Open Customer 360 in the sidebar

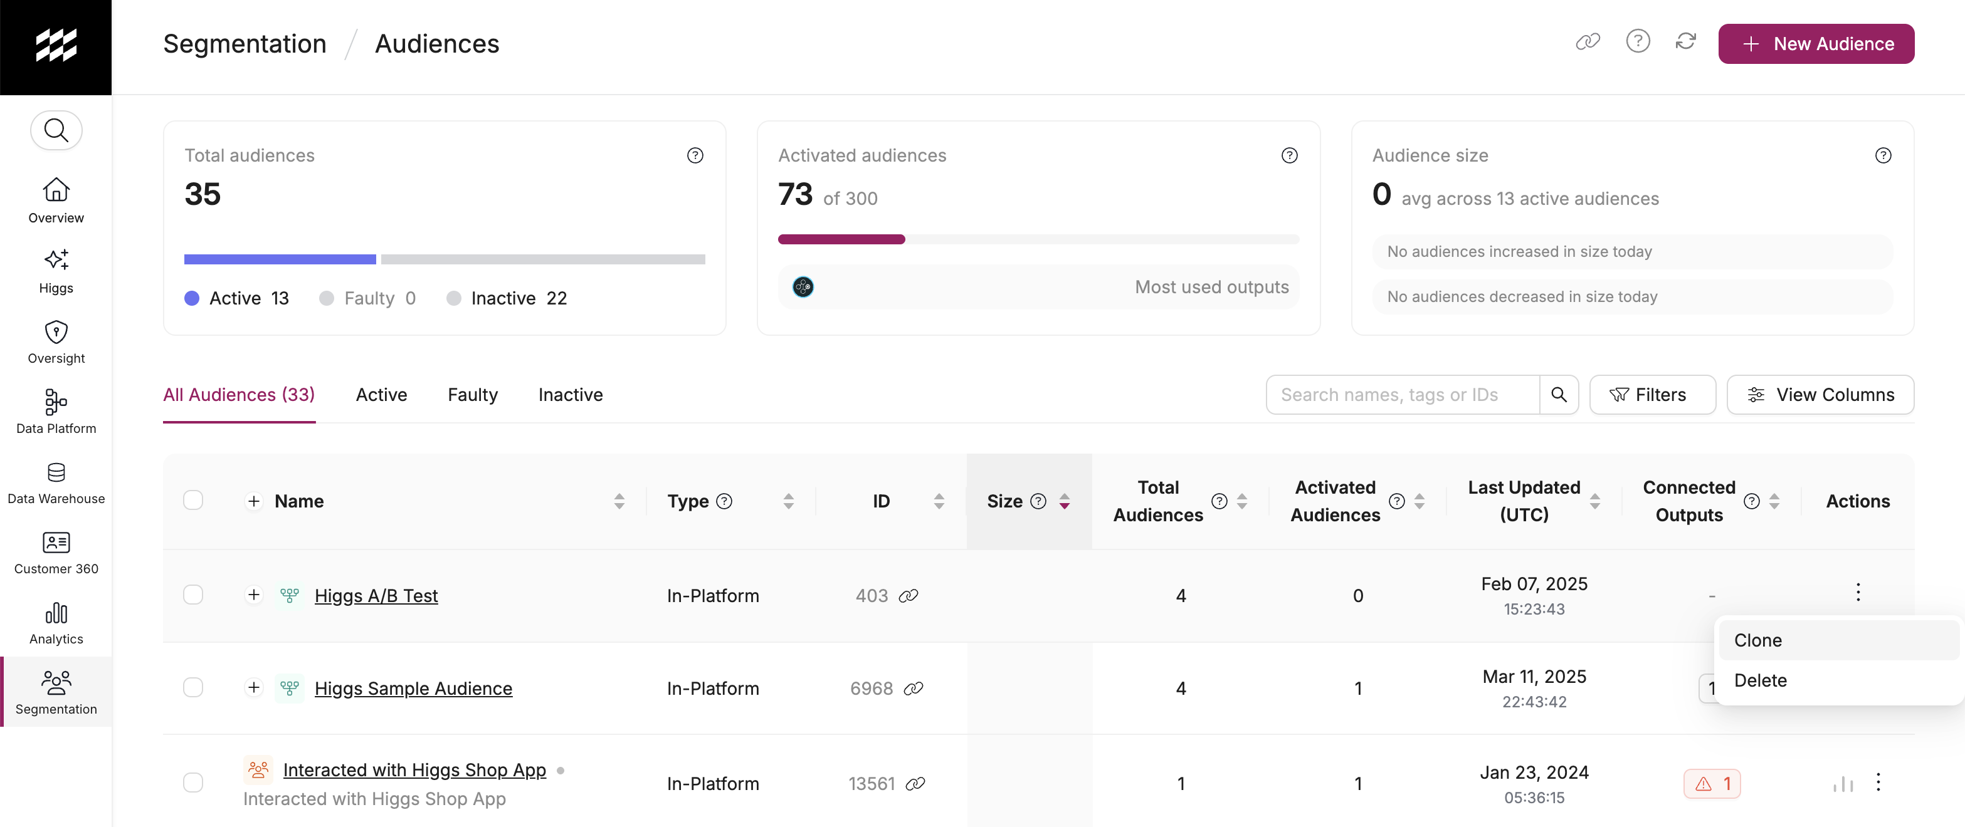click(56, 553)
